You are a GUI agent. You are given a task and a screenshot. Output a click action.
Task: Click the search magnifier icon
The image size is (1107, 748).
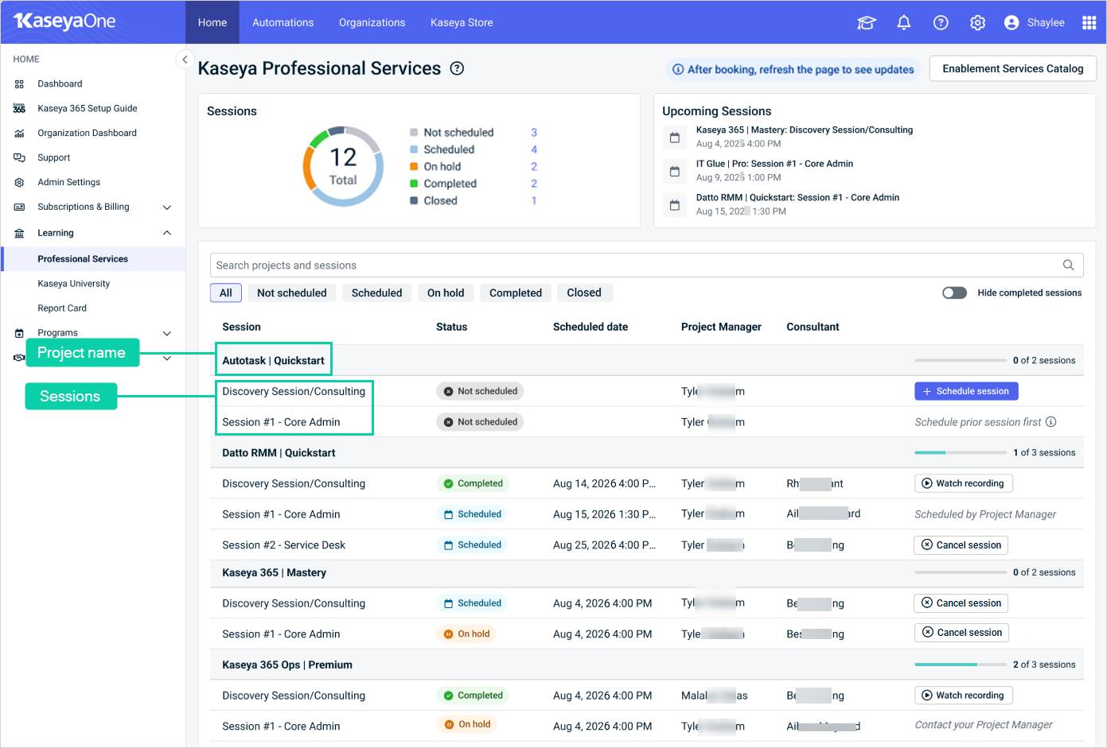click(1069, 265)
